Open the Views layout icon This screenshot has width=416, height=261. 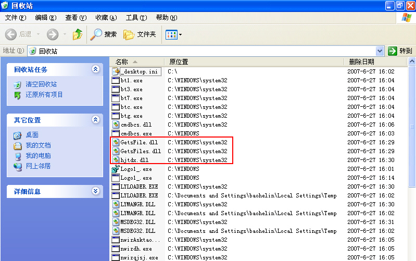(x=171, y=34)
